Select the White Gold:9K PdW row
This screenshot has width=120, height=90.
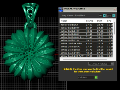tap(86, 43)
